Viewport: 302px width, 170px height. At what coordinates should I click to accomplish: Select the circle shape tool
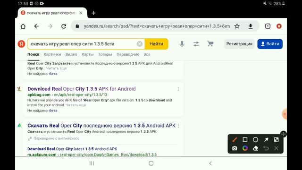click(255, 140)
